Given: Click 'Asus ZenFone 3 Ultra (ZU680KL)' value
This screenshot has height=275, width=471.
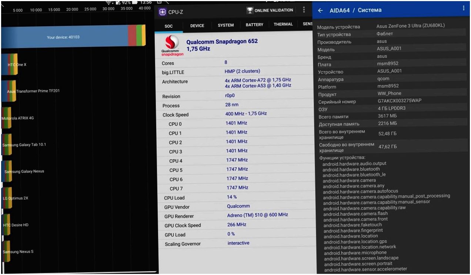Looking at the screenshot, I should [x=411, y=26].
